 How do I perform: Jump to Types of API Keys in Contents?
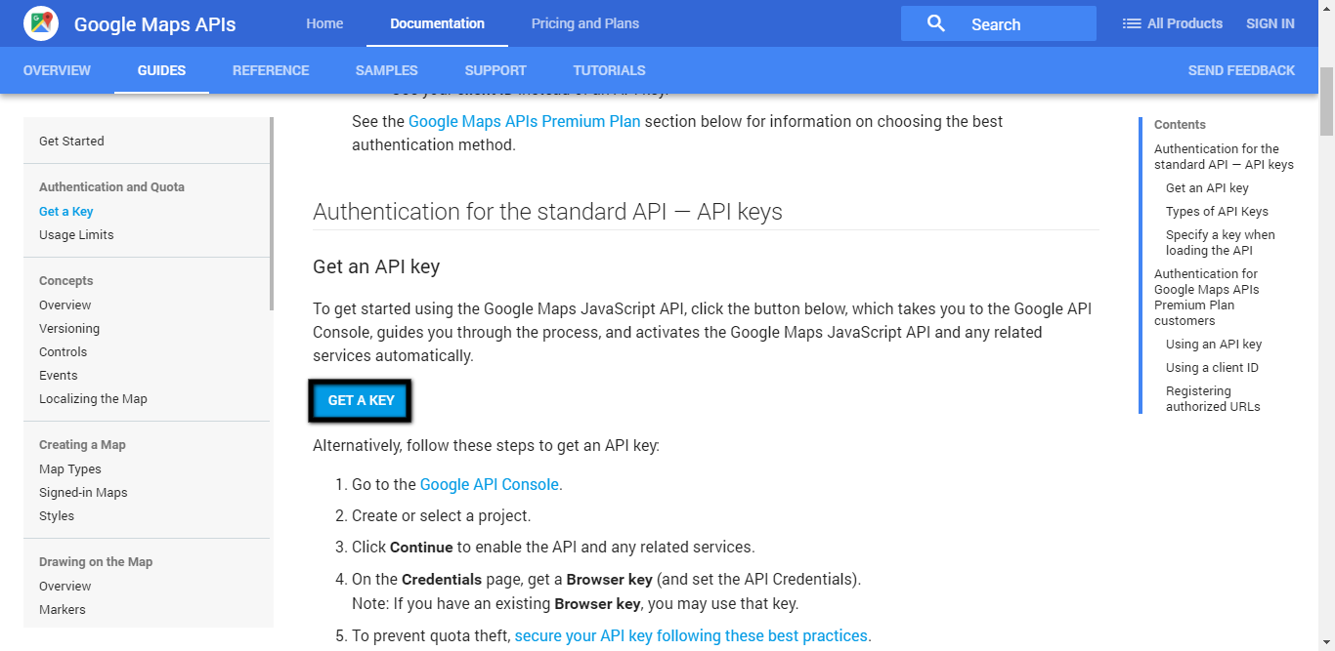coord(1217,211)
